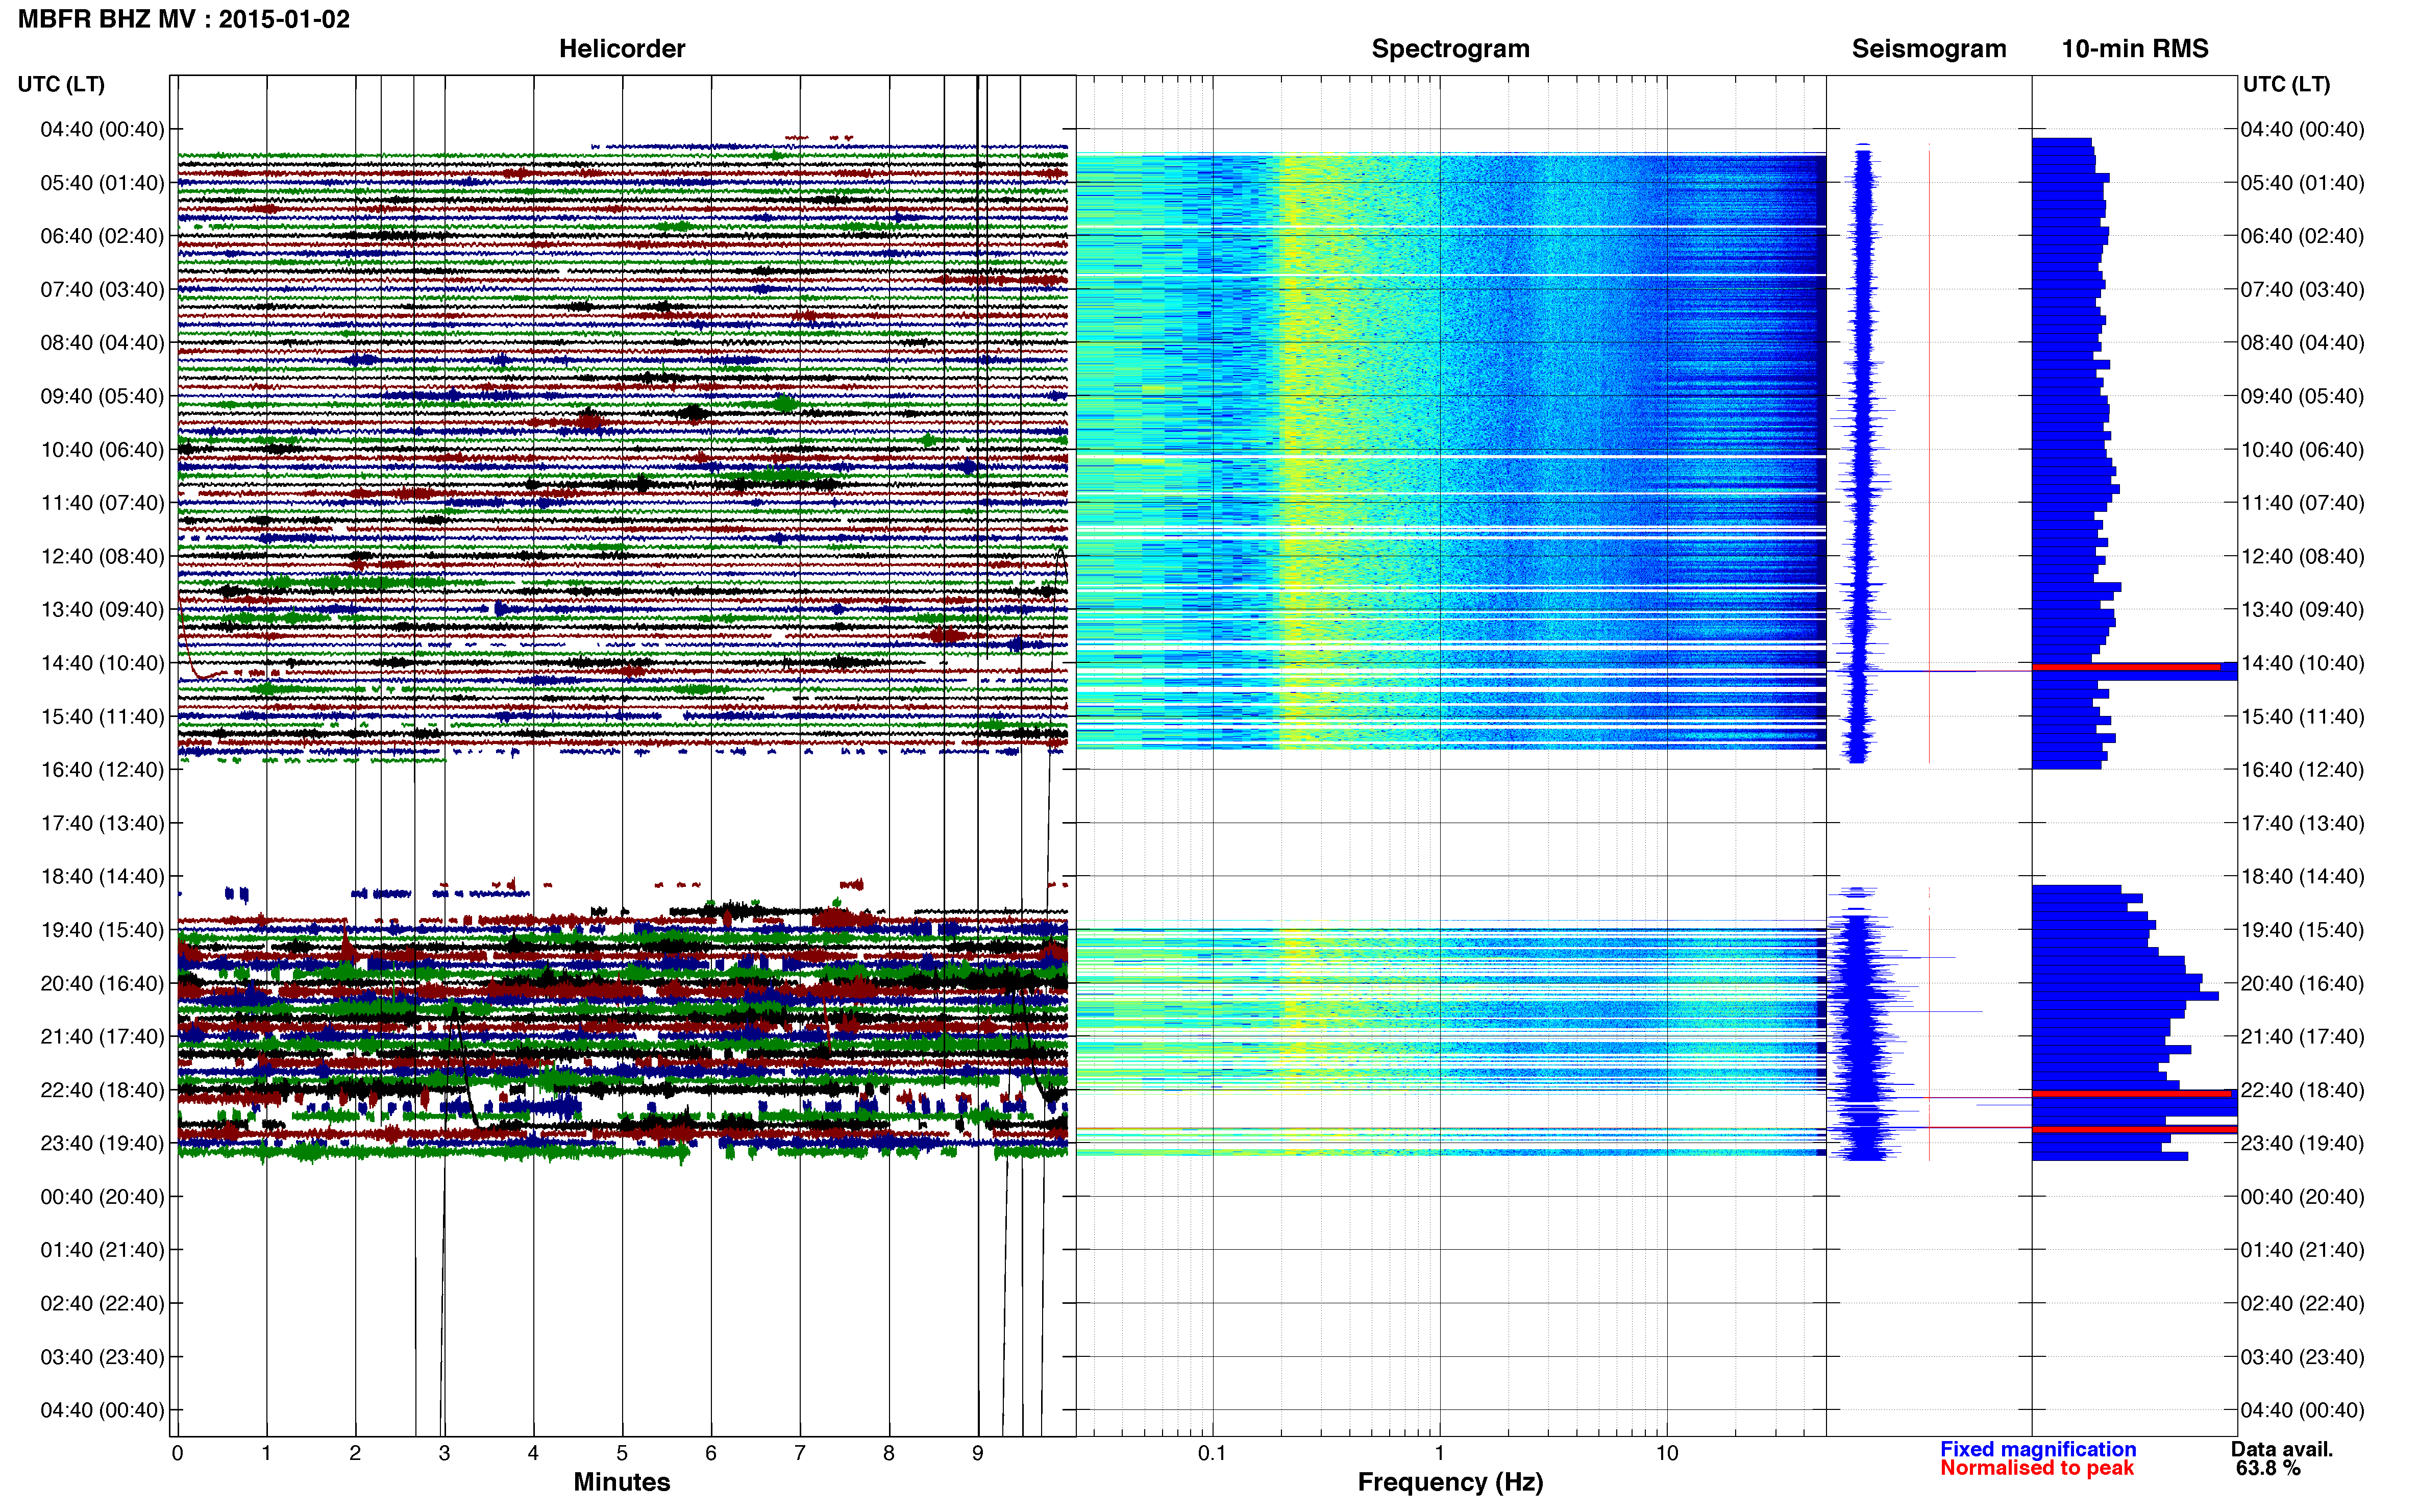Click the left 20:40 (16:40) time label
Screen dimensions: 2419x1512
point(102,983)
